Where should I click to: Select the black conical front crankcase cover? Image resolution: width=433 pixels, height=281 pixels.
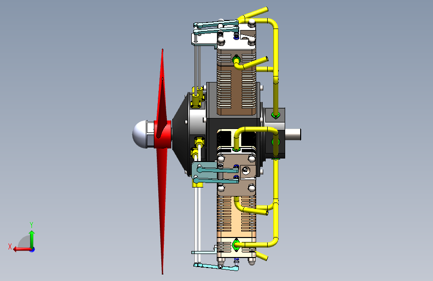click(x=181, y=134)
